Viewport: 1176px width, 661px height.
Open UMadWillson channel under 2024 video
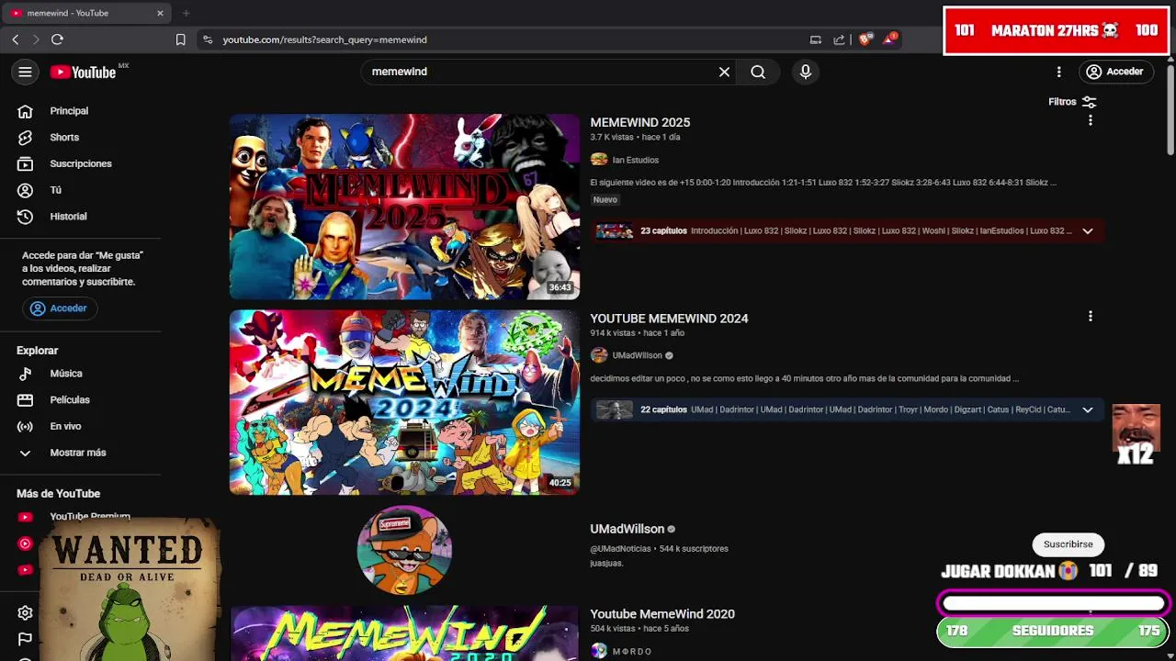[x=638, y=355]
